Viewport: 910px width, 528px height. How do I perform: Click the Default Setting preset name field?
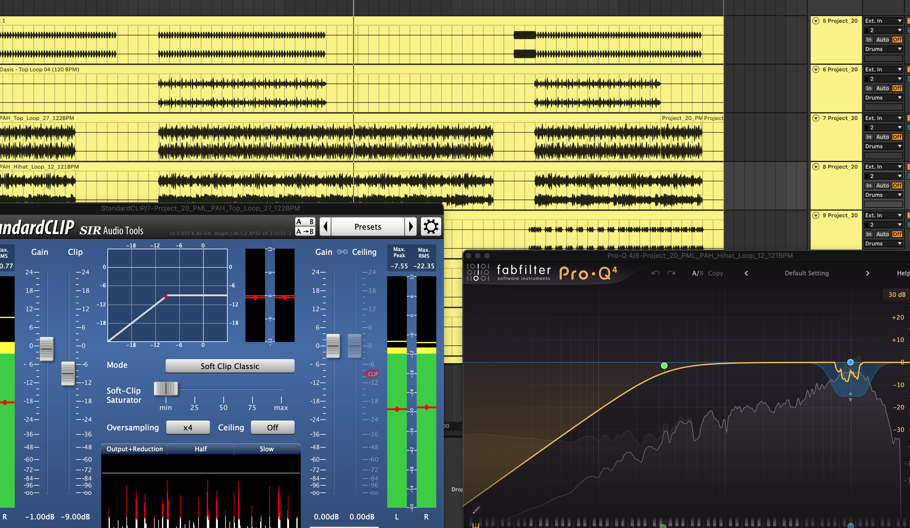point(807,273)
